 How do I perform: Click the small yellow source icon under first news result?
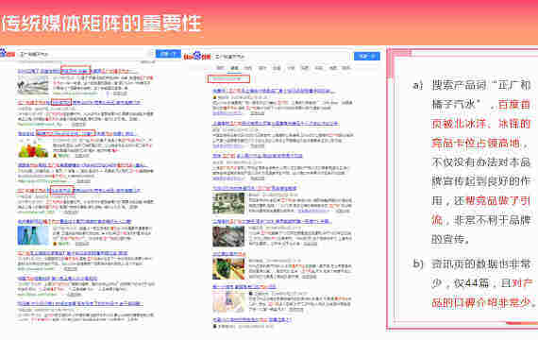tap(215, 97)
